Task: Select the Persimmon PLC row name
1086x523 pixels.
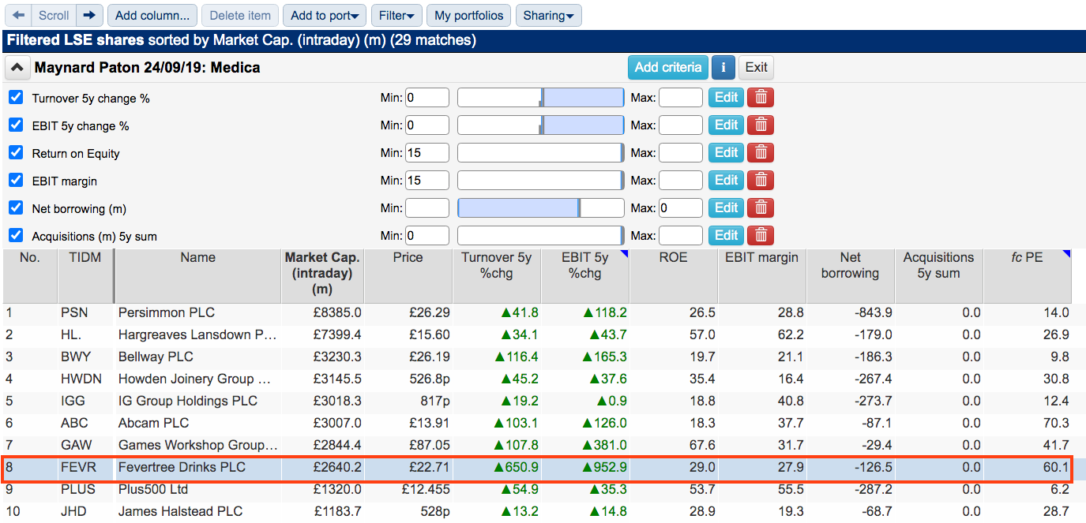Action: point(167,312)
